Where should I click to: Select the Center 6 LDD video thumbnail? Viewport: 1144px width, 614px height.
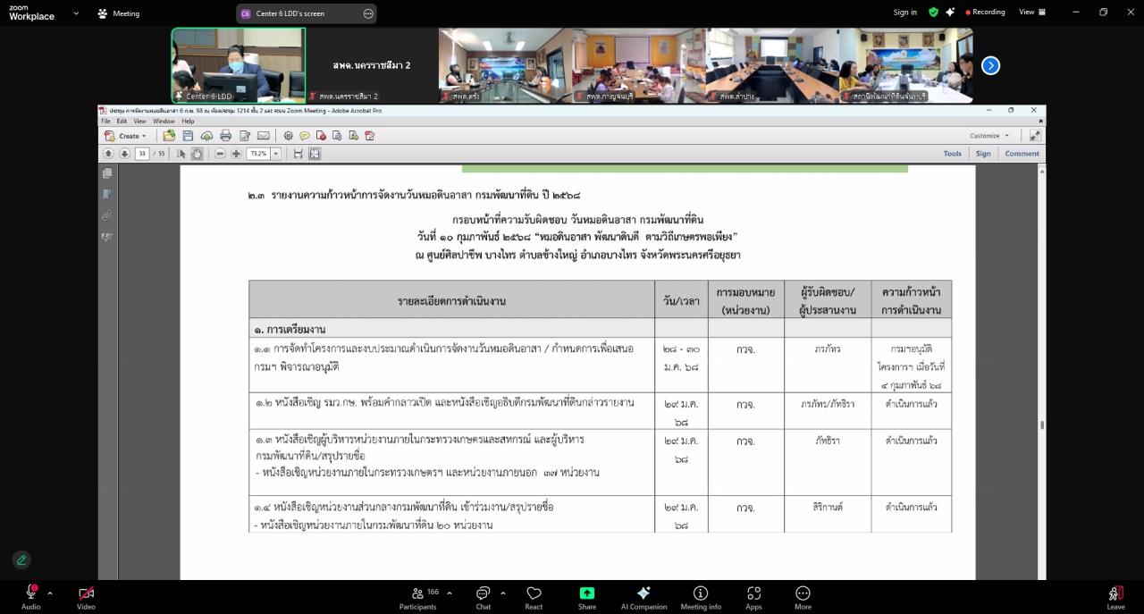238,65
